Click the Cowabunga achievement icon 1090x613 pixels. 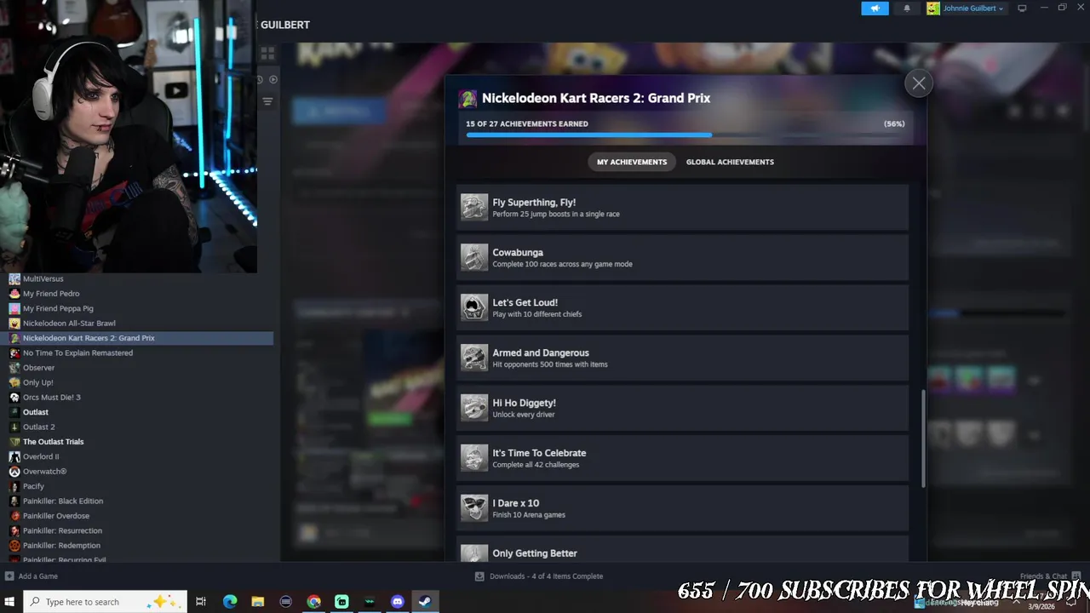474,257
